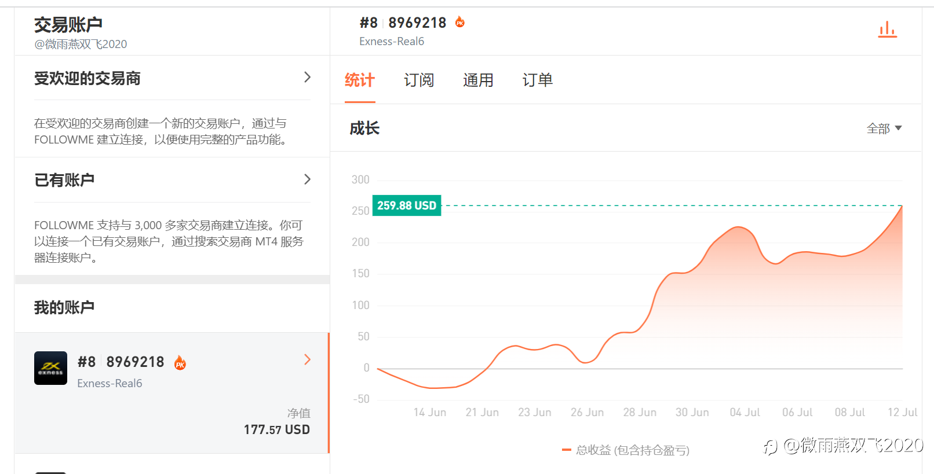Viewport: 934px width, 474px height.
Task: Click the 12 Jul date marker on chart
Action: coord(902,412)
